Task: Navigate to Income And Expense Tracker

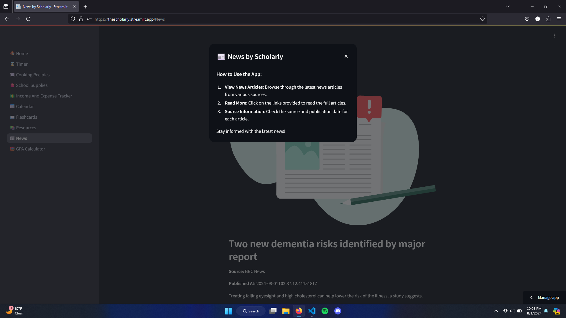Action: point(44,96)
